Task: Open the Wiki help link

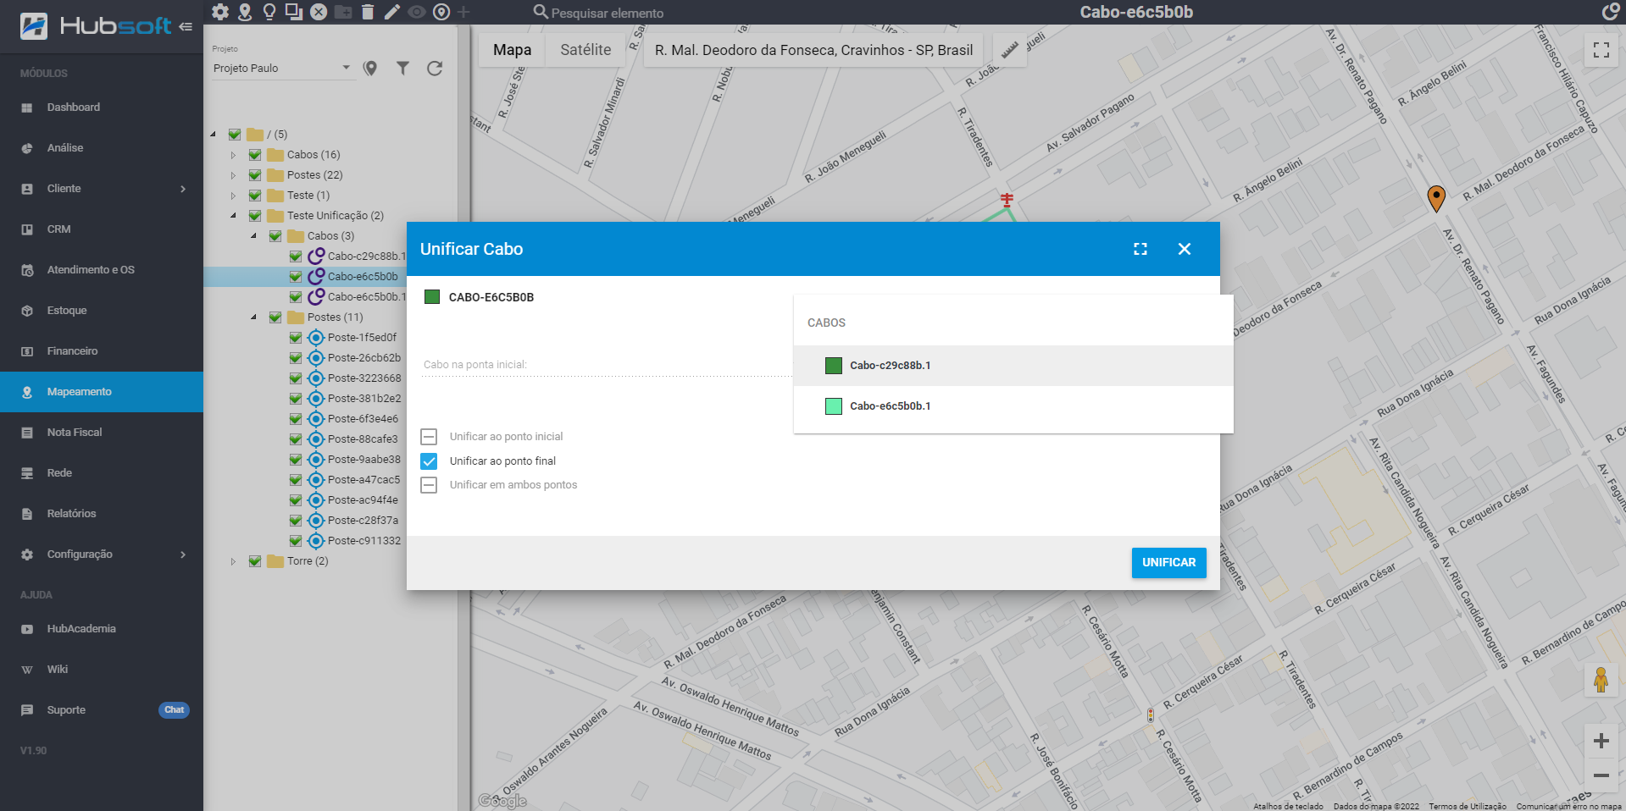Action: [x=102, y=670]
